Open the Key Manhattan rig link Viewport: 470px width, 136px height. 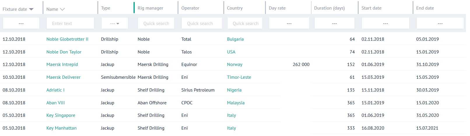pos(62,128)
